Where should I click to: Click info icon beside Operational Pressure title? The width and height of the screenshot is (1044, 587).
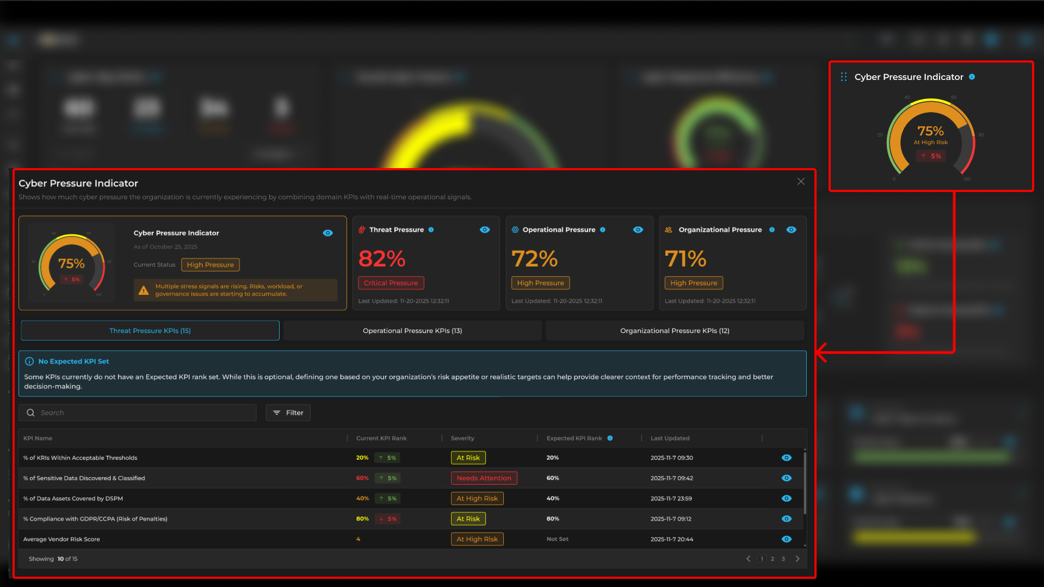click(x=602, y=230)
